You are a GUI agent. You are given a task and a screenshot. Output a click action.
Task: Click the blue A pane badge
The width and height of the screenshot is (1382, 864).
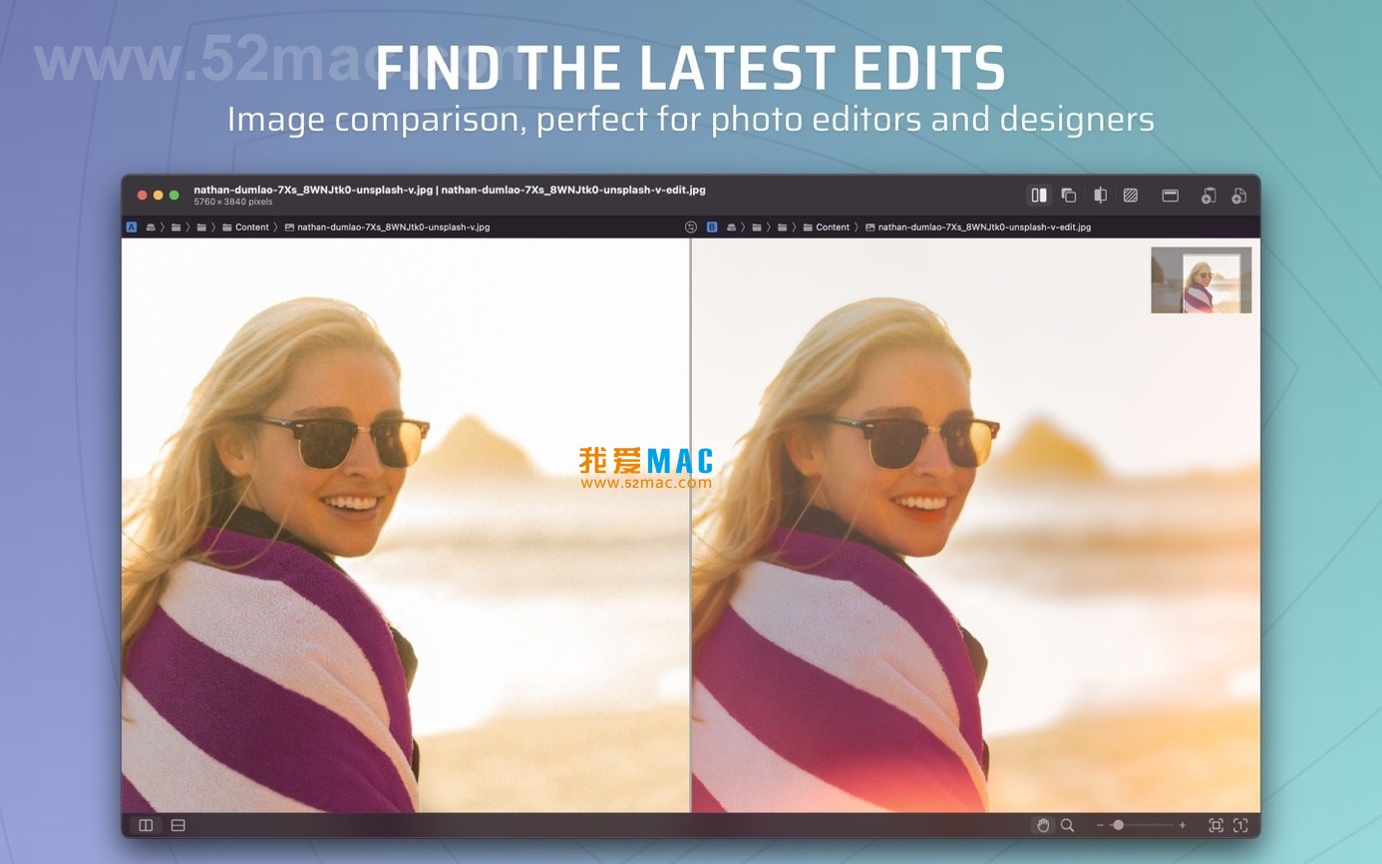(132, 227)
